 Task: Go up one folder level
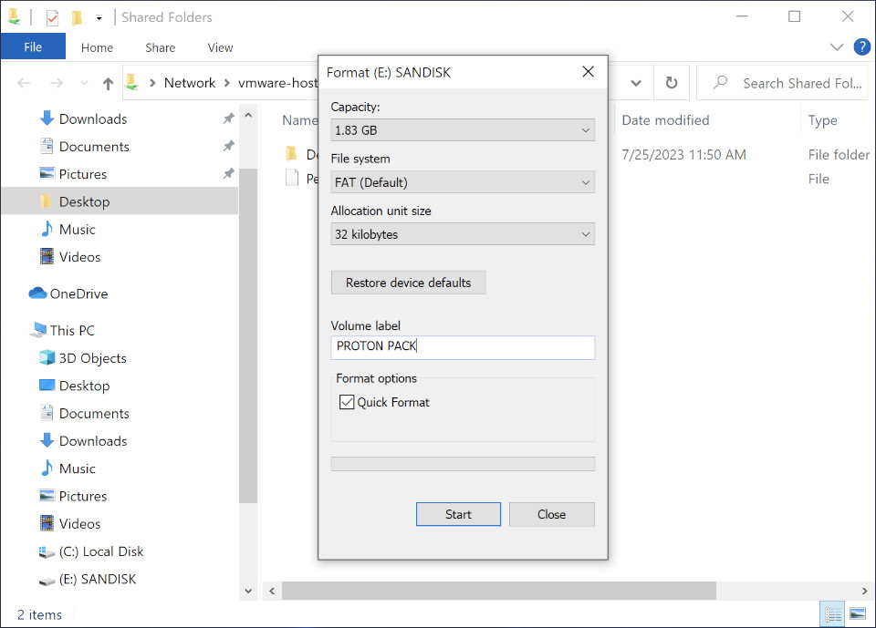(108, 83)
